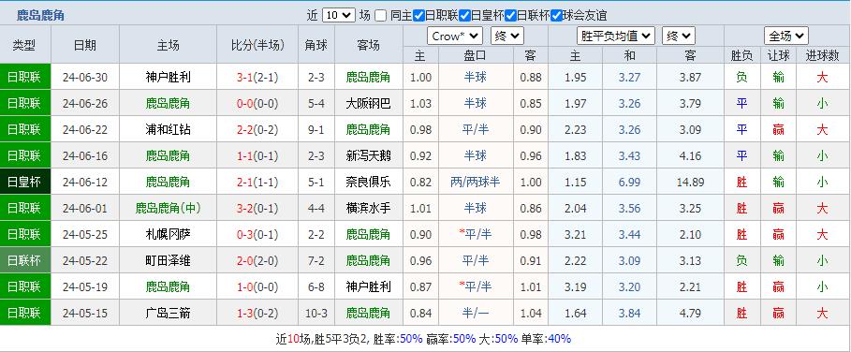Image resolution: width=851 pixels, height=352 pixels.
Task: Open 奈良俱乐 team link
Action: point(369,182)
